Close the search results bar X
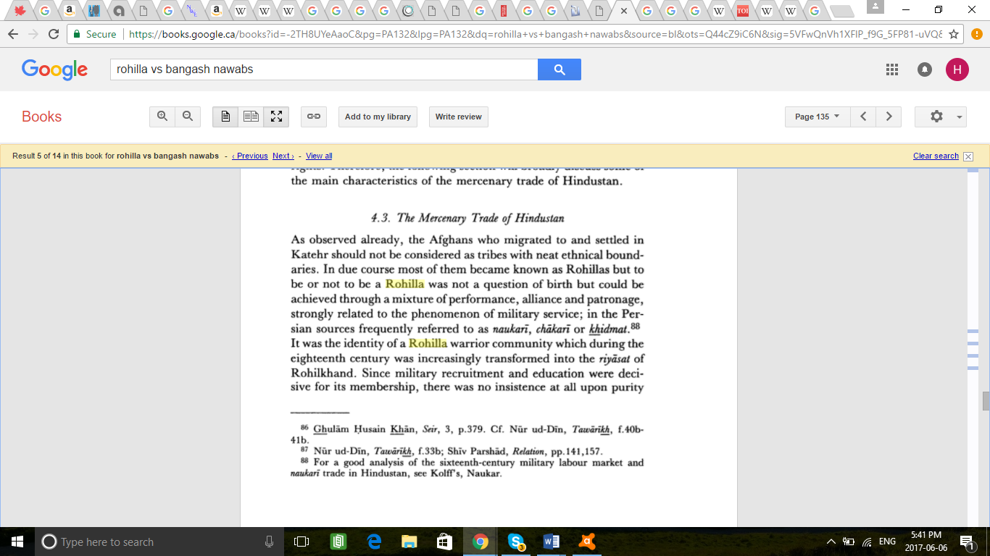Screen dimensions: 990x556 pyautogui.click(x=968, y=156)
